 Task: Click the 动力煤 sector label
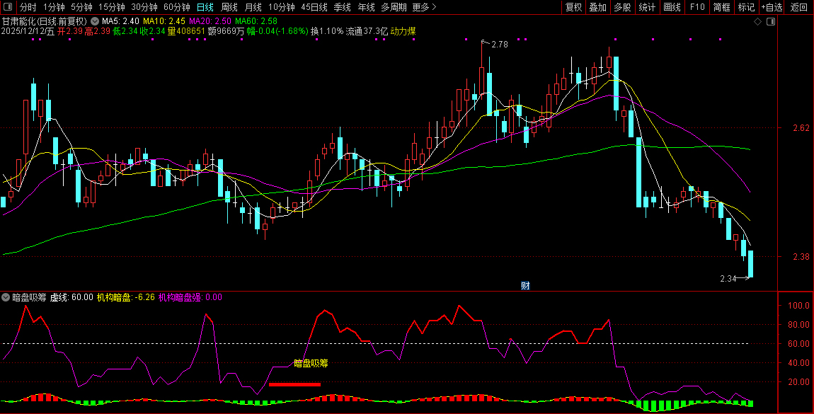click(403, 32)
